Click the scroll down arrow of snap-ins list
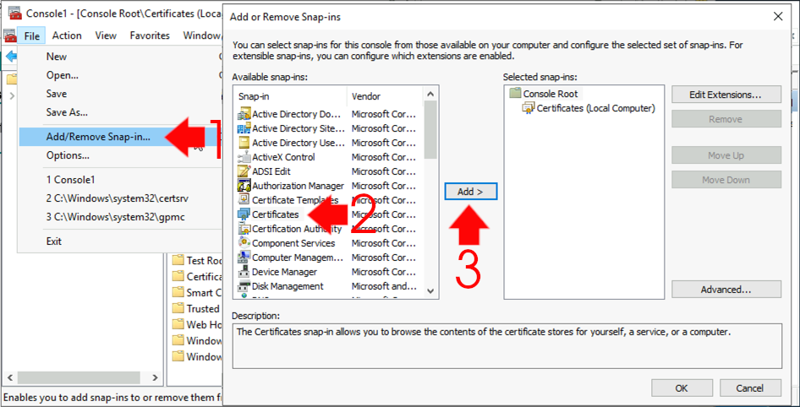The width and height of the screenshot is (800, 407). pyautogui.click(x=430, y=290)
